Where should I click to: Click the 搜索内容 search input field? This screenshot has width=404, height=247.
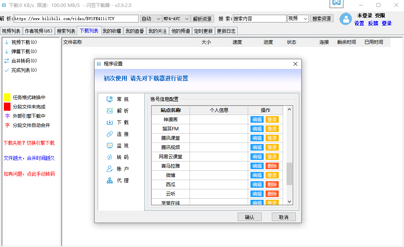(260, 19)
